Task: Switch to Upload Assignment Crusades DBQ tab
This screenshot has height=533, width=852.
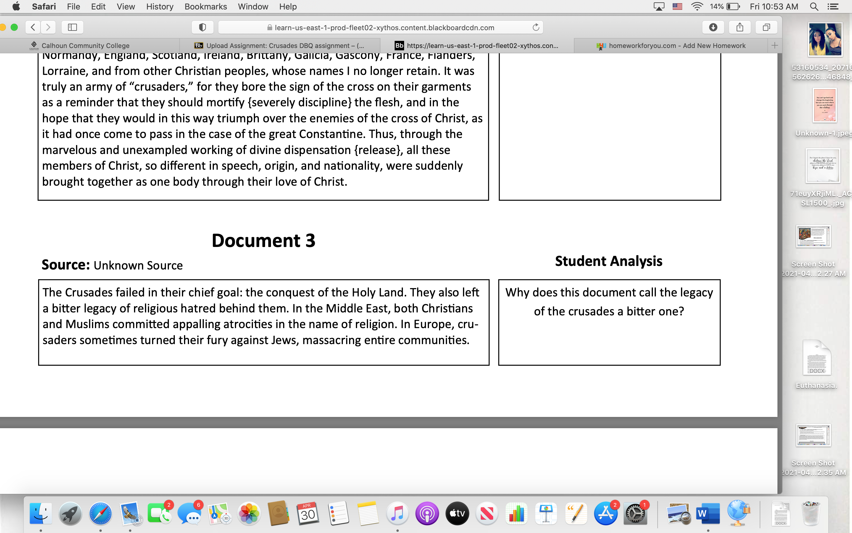Action: click(285, 46)
